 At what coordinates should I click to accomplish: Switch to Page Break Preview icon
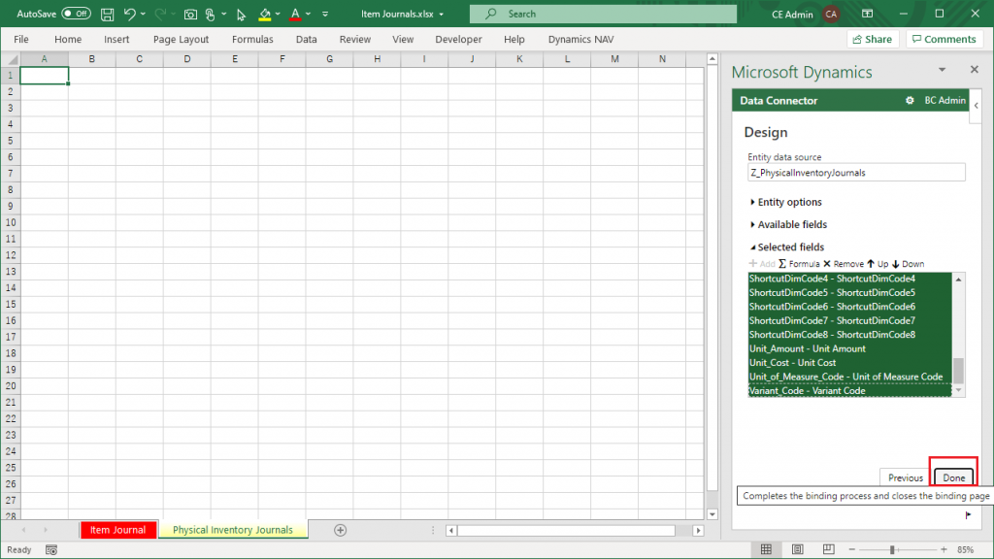[x=829, y=549]
